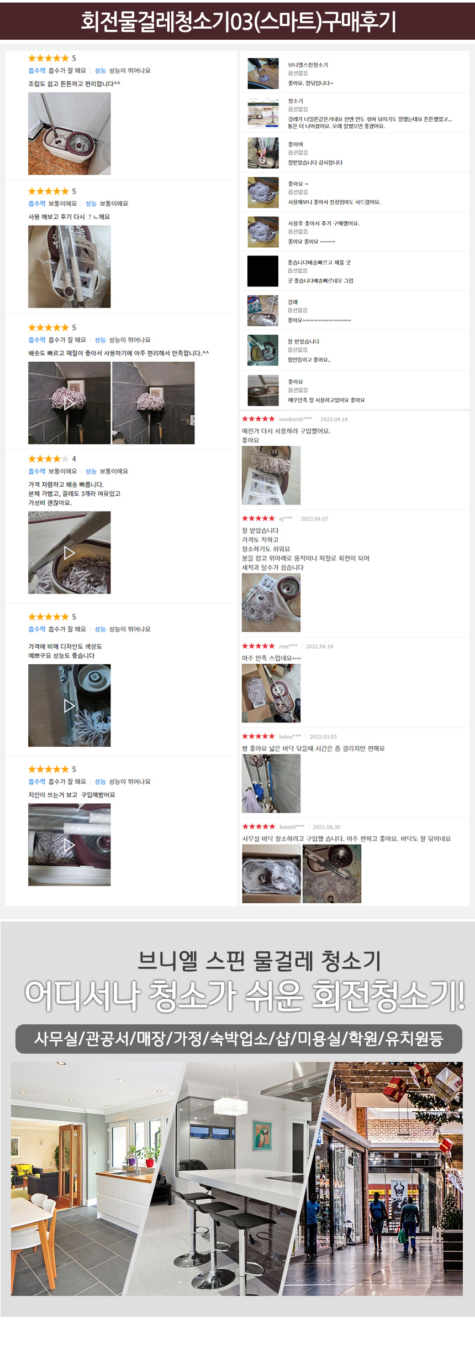This screenshot has width=475, height=1354.
Task: Click the 사무실/관공서/매장 gray label bar
Action: pos(239,1039)
